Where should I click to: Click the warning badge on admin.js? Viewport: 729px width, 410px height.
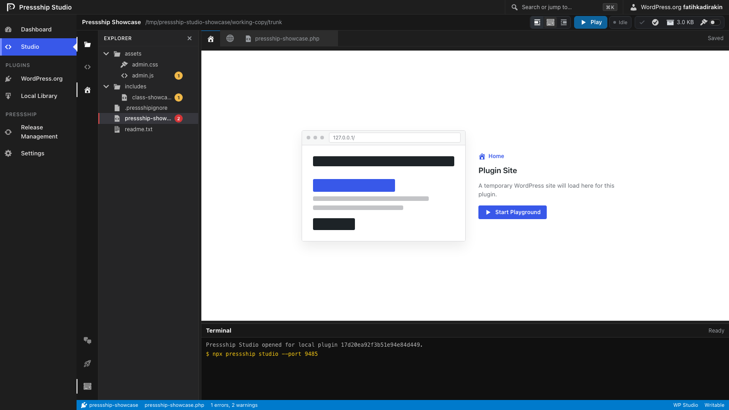point(179,76)
